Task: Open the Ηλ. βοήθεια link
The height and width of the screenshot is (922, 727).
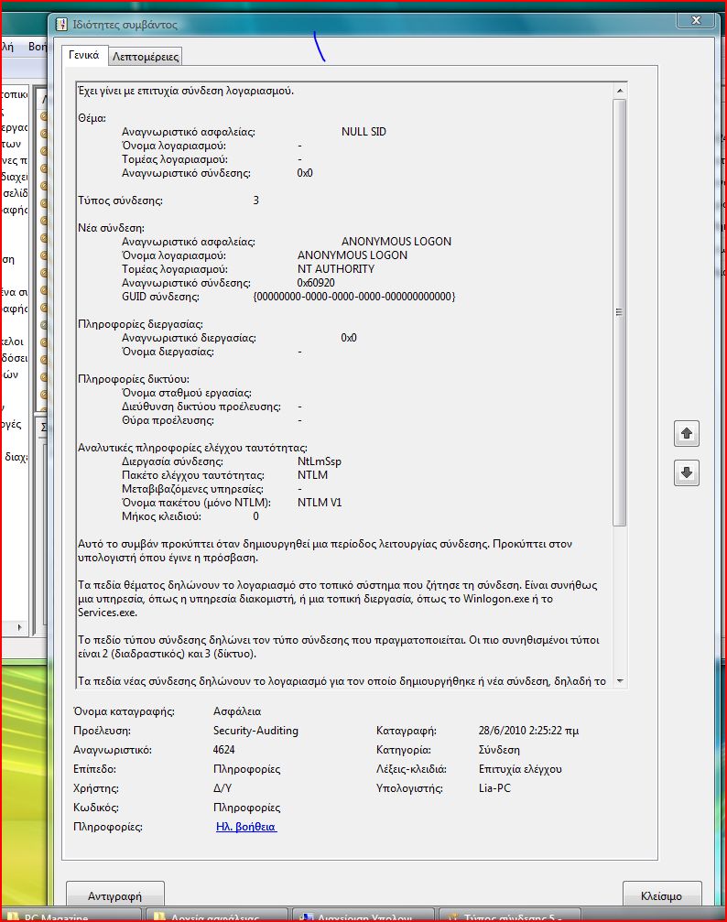Action: click(x=246, y=827)
